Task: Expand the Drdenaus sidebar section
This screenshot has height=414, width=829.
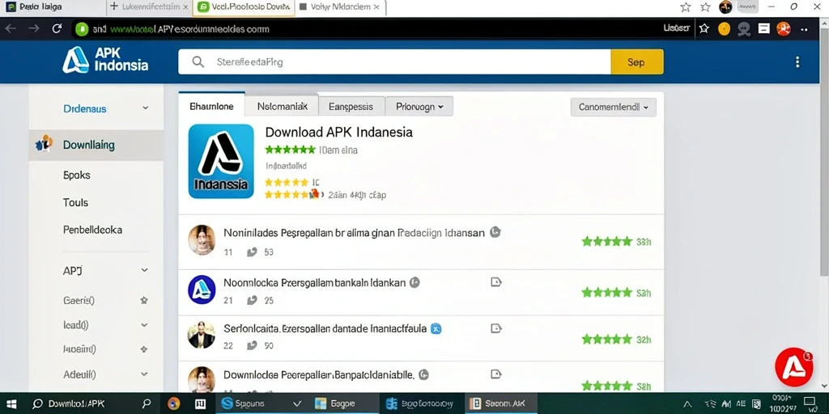Action: [145, 108]
